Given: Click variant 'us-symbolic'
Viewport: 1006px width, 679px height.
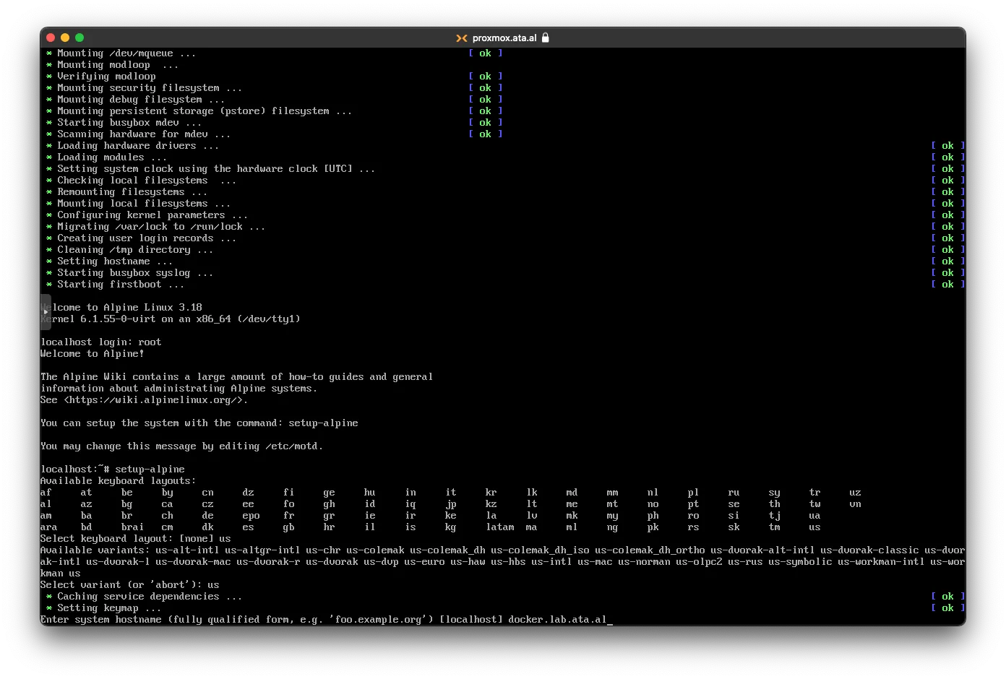Looking at the screenshot, I should pos(800,561).
